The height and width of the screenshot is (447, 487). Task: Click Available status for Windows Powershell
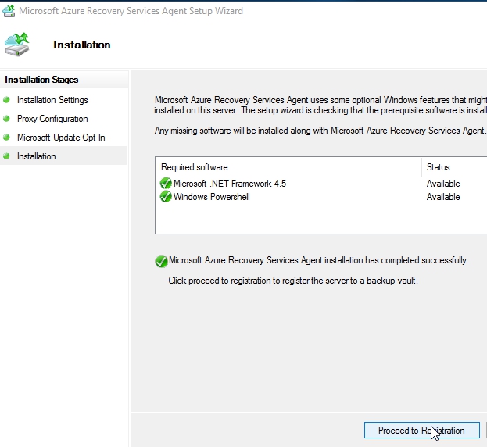443,197
